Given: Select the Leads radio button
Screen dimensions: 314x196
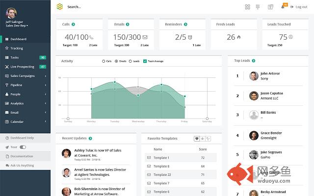Looking at the screenshot, I should (131, 61).
